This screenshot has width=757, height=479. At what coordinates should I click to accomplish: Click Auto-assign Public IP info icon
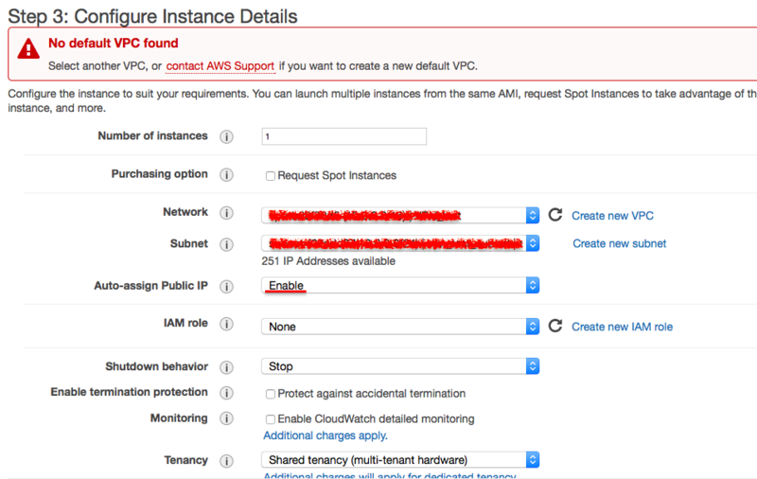226,286
